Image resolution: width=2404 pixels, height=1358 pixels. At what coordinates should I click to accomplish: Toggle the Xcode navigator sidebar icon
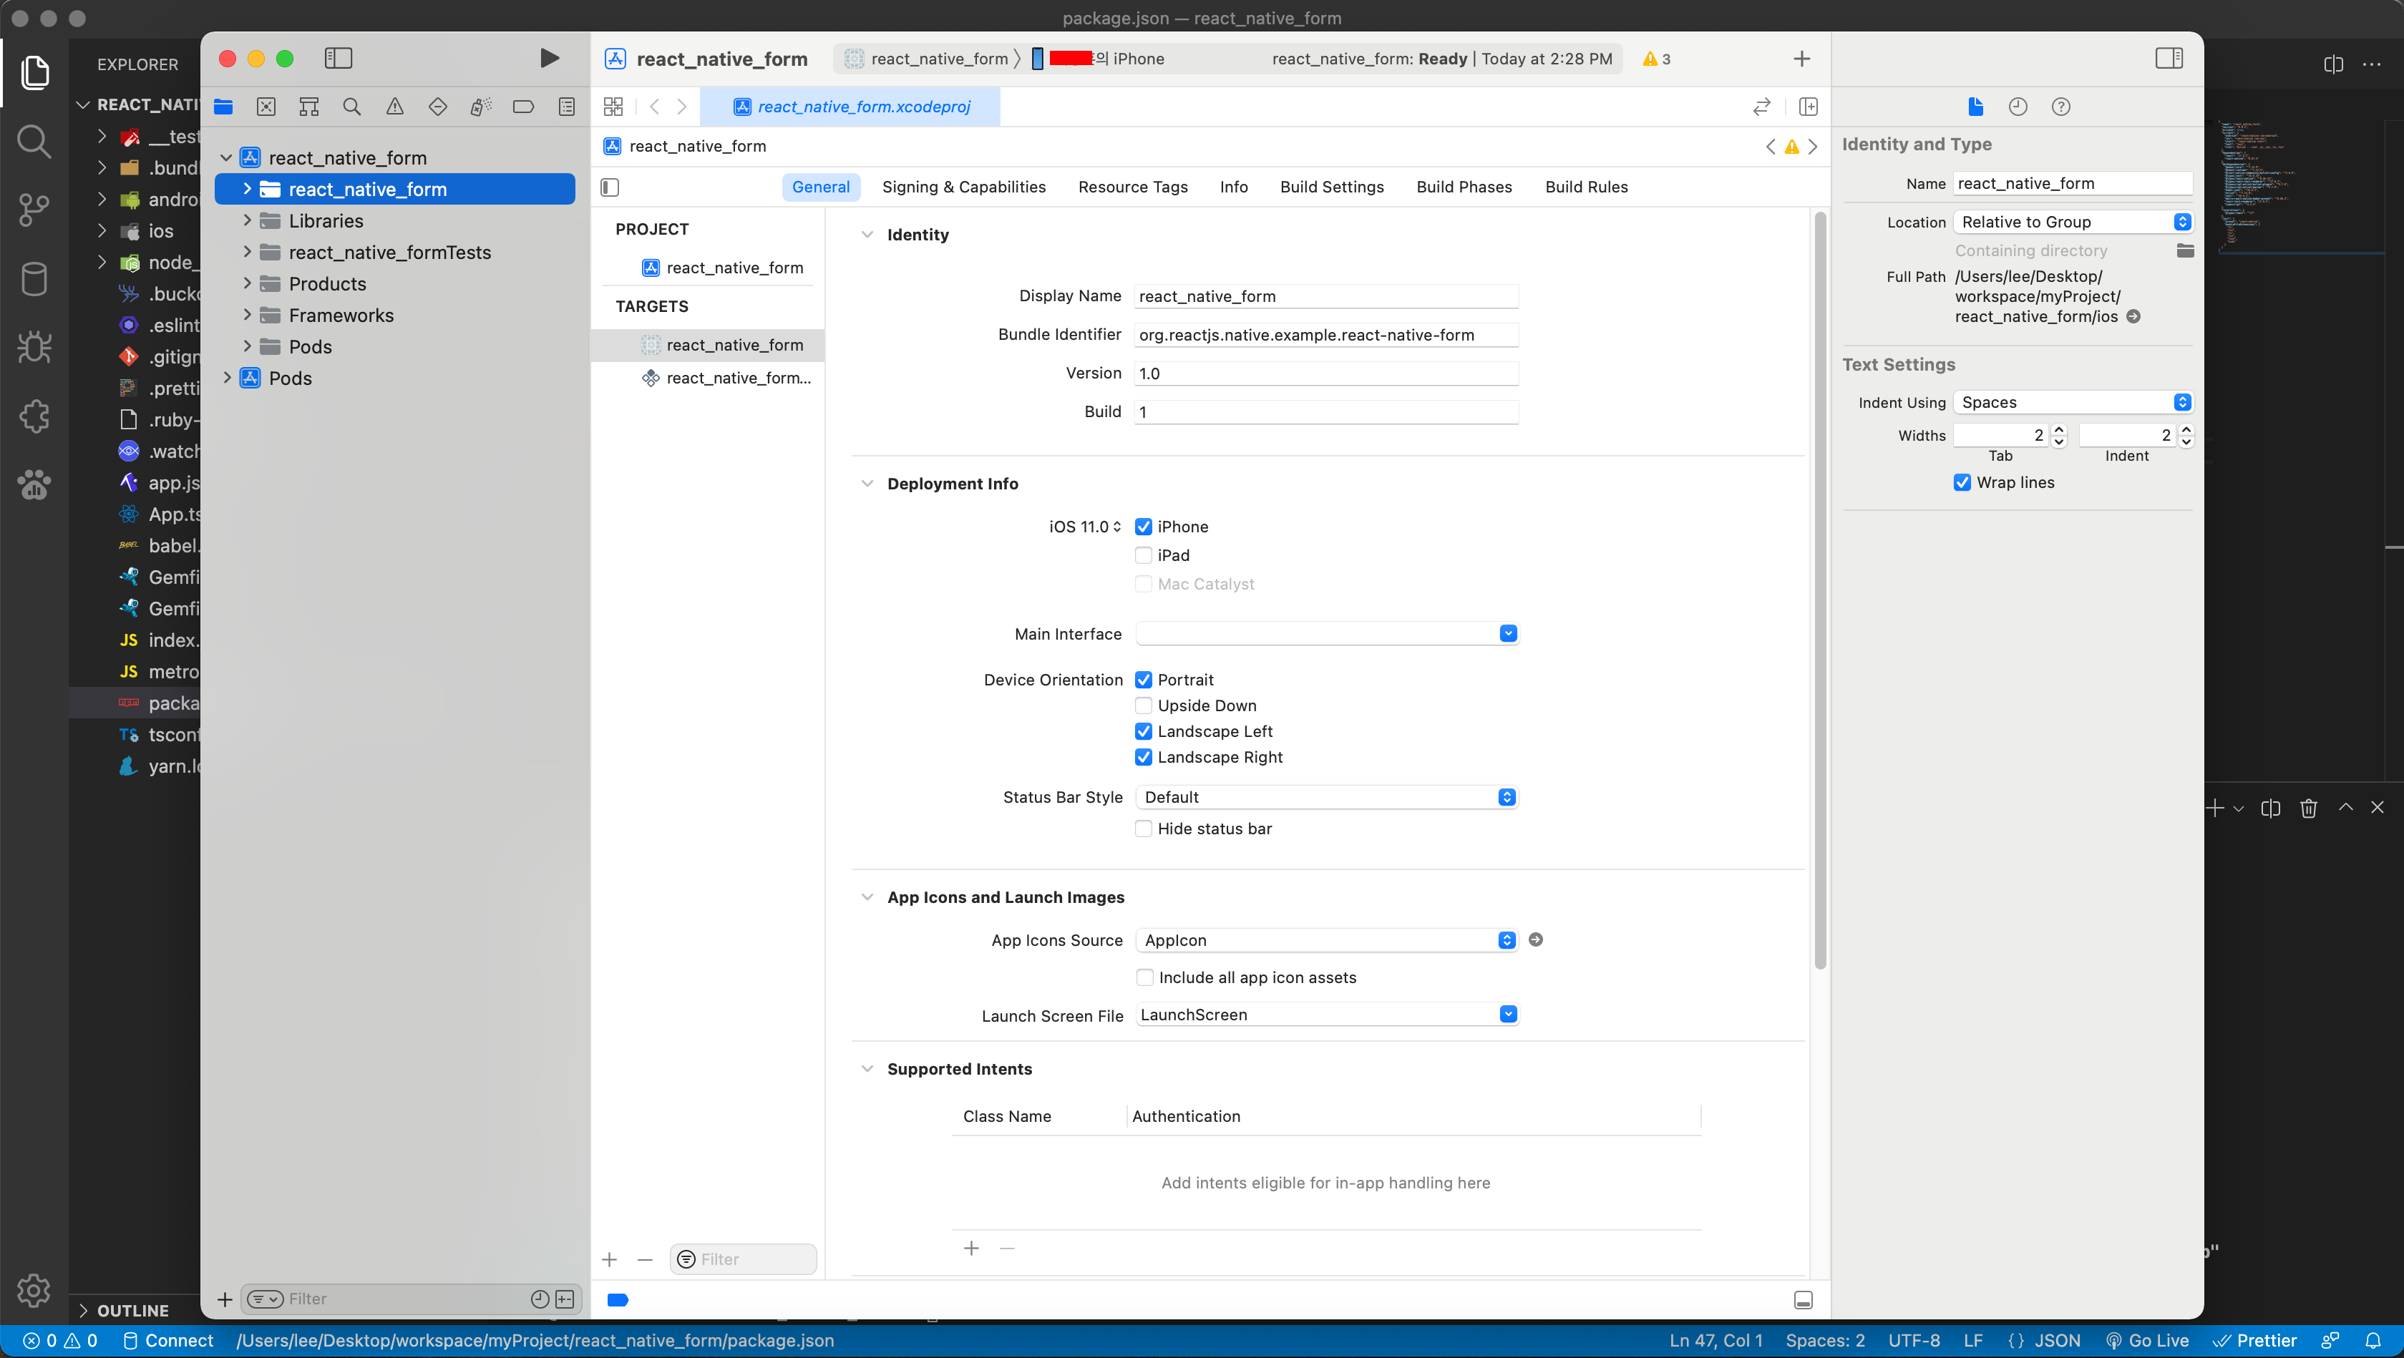[338, 58]
